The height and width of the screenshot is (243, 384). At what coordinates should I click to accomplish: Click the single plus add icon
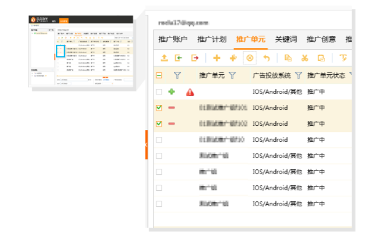click(217, 58)
